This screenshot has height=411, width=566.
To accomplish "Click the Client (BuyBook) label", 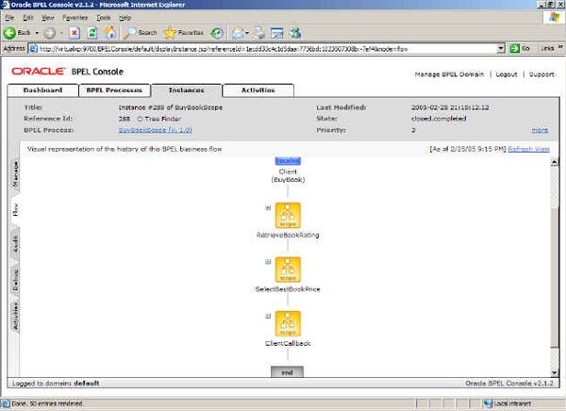I will point(288,175).
